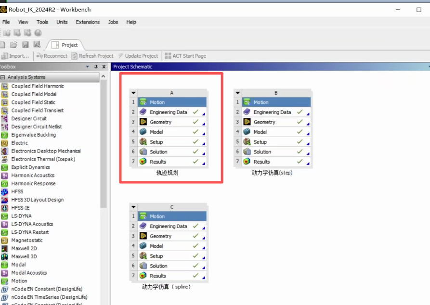Click Harmonic Acoustics toolbox icon
Viewport: 430px width, 305px height.
point(5,176)
